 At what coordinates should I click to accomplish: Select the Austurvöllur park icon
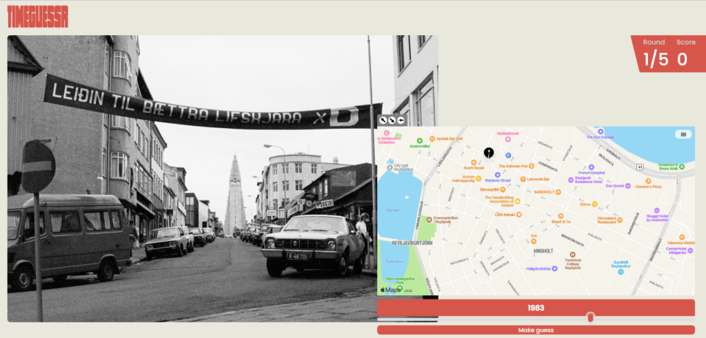tap(420, 140)
